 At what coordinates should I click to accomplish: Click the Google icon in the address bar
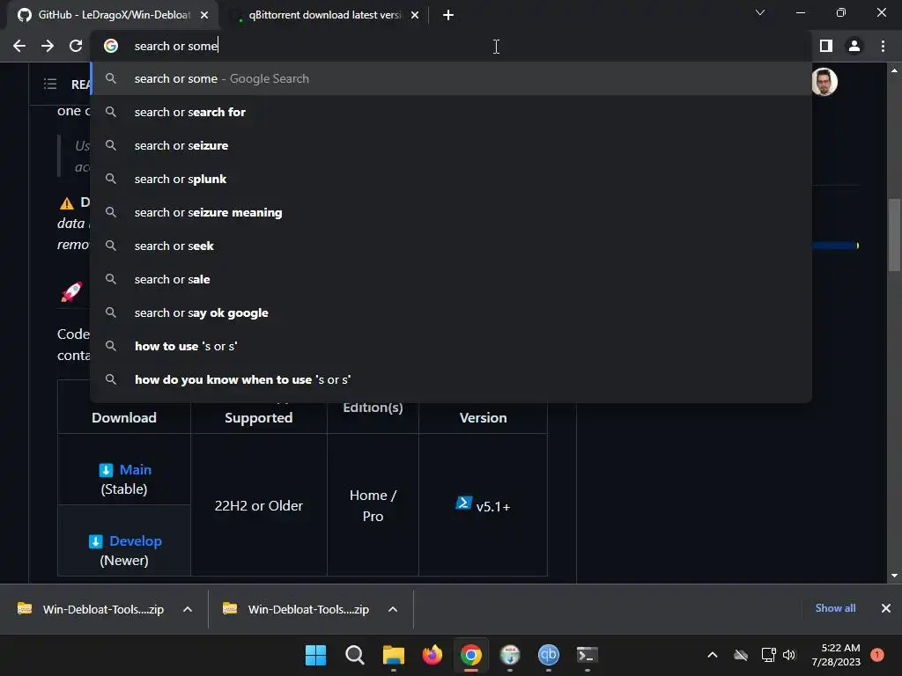tap(111, 46)
